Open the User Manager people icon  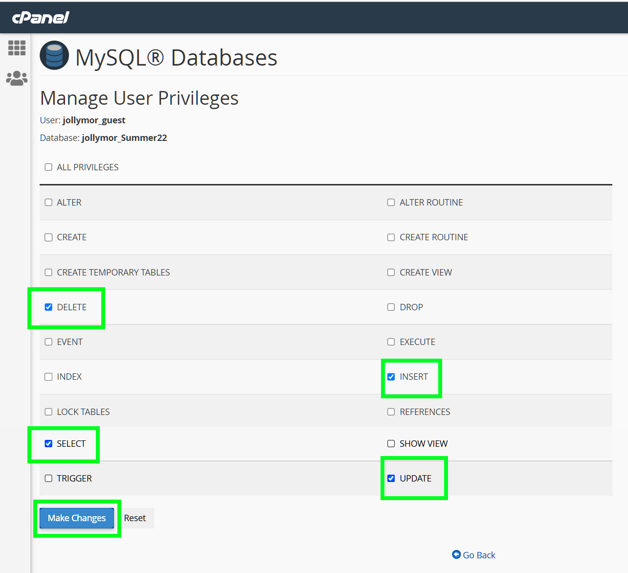(17, 78)
